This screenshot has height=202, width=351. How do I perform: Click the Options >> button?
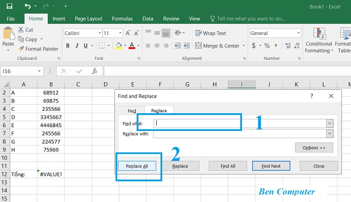(x=314, y=148)
